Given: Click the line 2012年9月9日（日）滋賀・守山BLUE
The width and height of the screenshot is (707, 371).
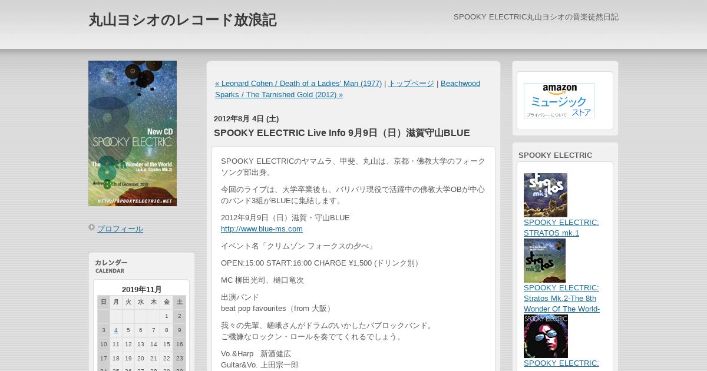Looking at the screenshot, I should pyautogui.click(x=285, y=218).
